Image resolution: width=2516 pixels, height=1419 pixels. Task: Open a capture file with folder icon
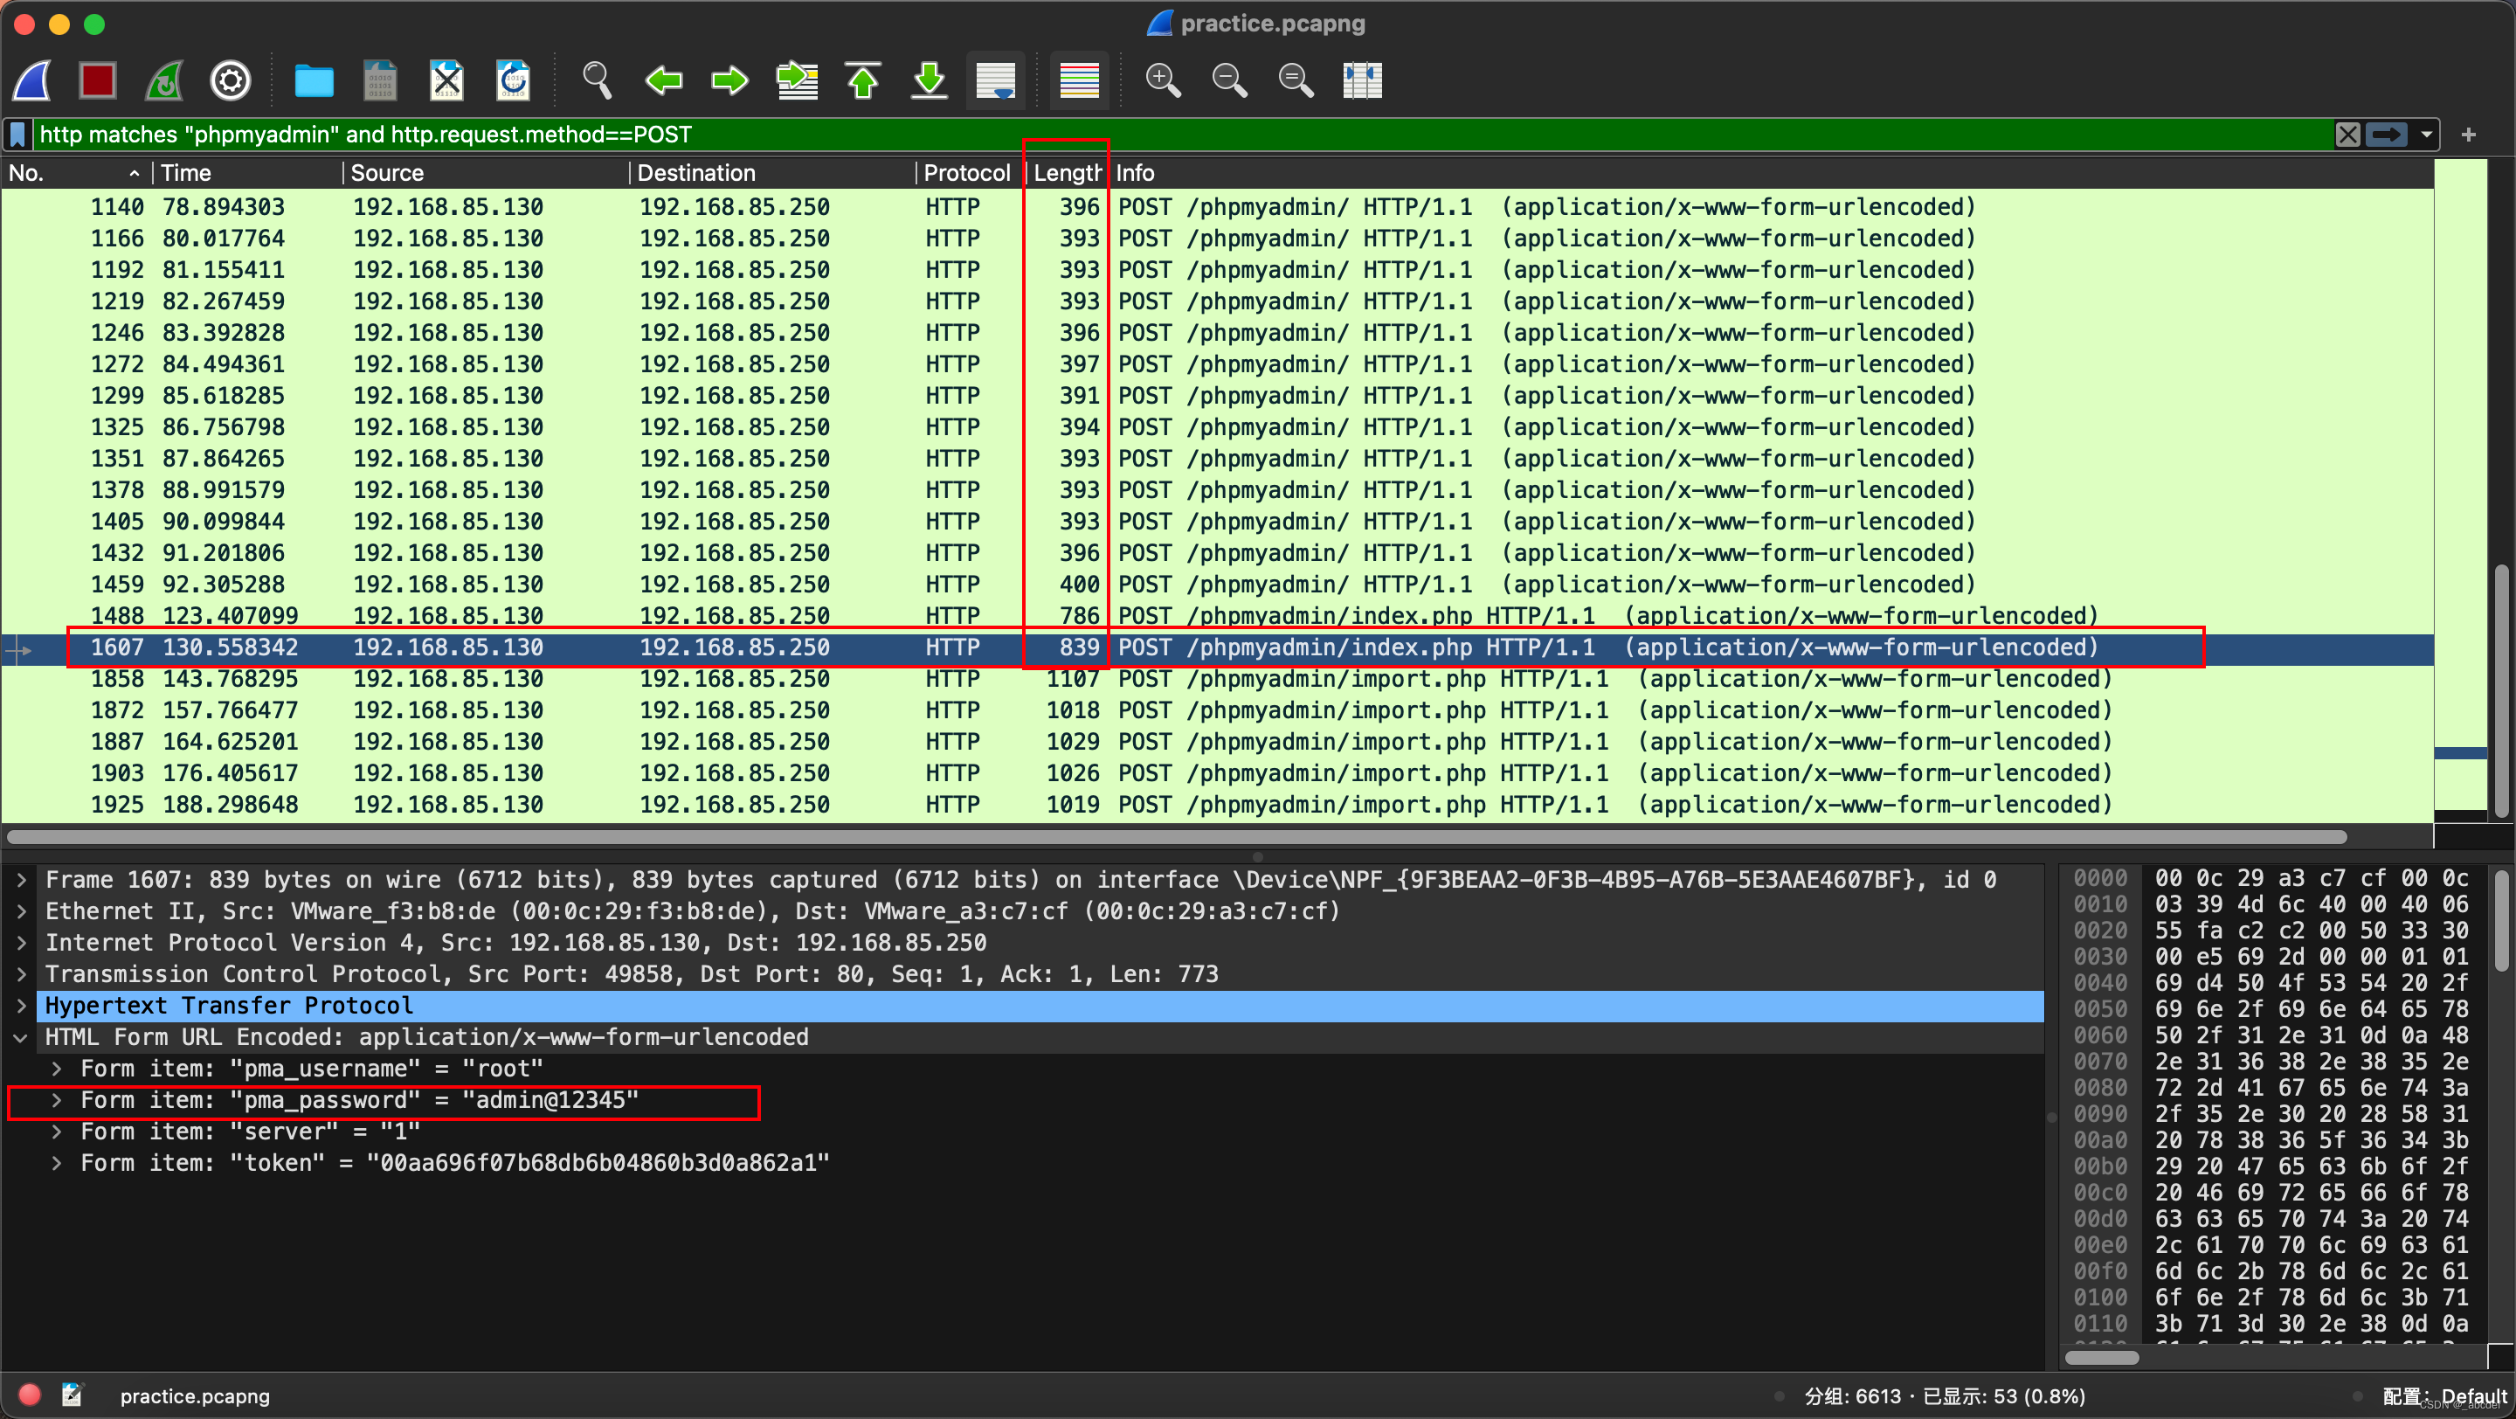[314, 80]
